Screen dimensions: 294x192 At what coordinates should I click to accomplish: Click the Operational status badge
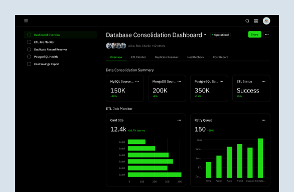click(x=220, y=35)
